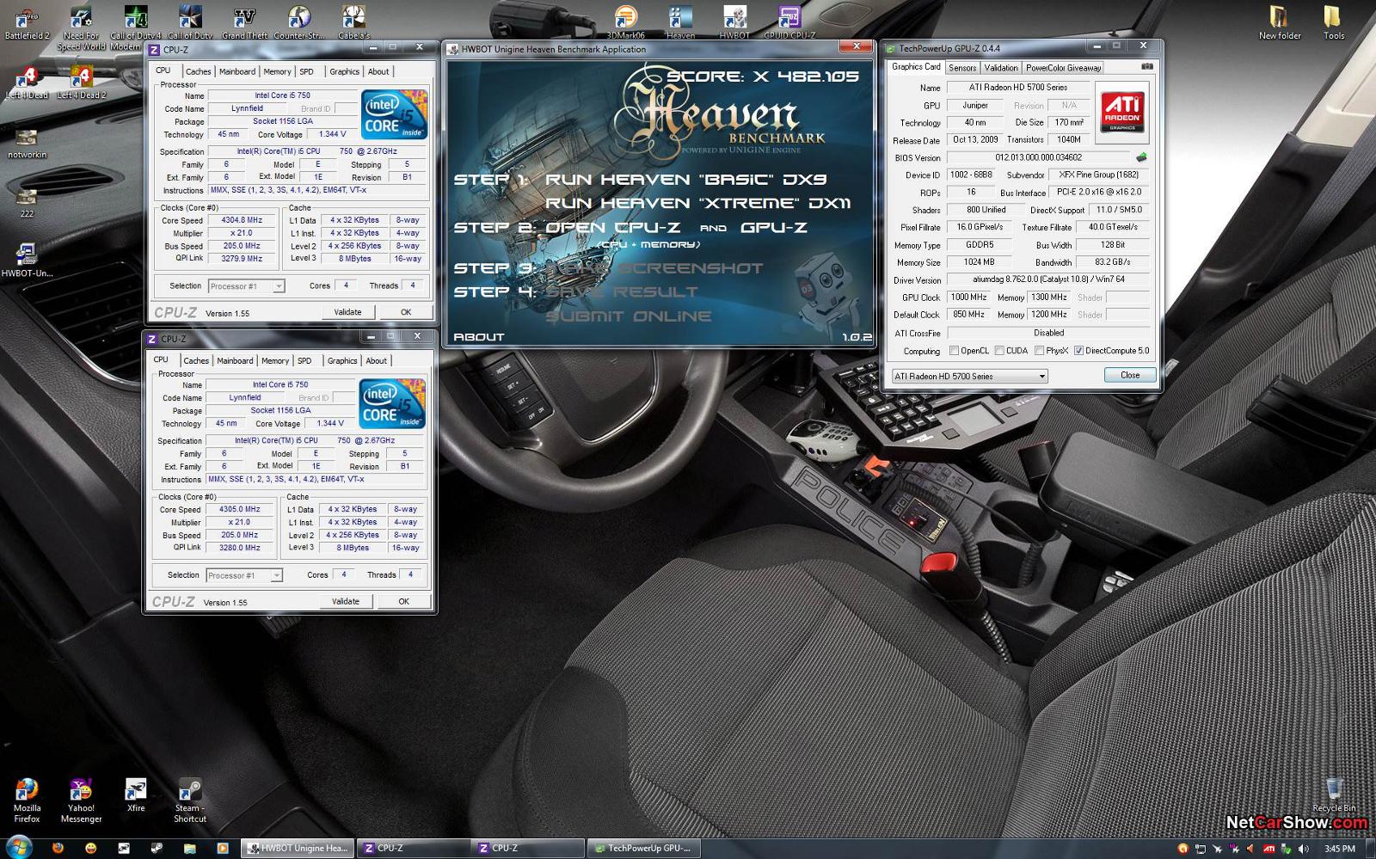Click RUN HEAVEN "BASIC" DX9
The height and width of the screenshot is (859, 1376).
[x=686, y=180]
